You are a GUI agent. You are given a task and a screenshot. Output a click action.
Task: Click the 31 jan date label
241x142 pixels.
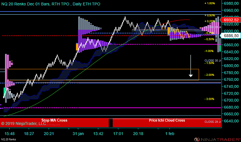78,134
